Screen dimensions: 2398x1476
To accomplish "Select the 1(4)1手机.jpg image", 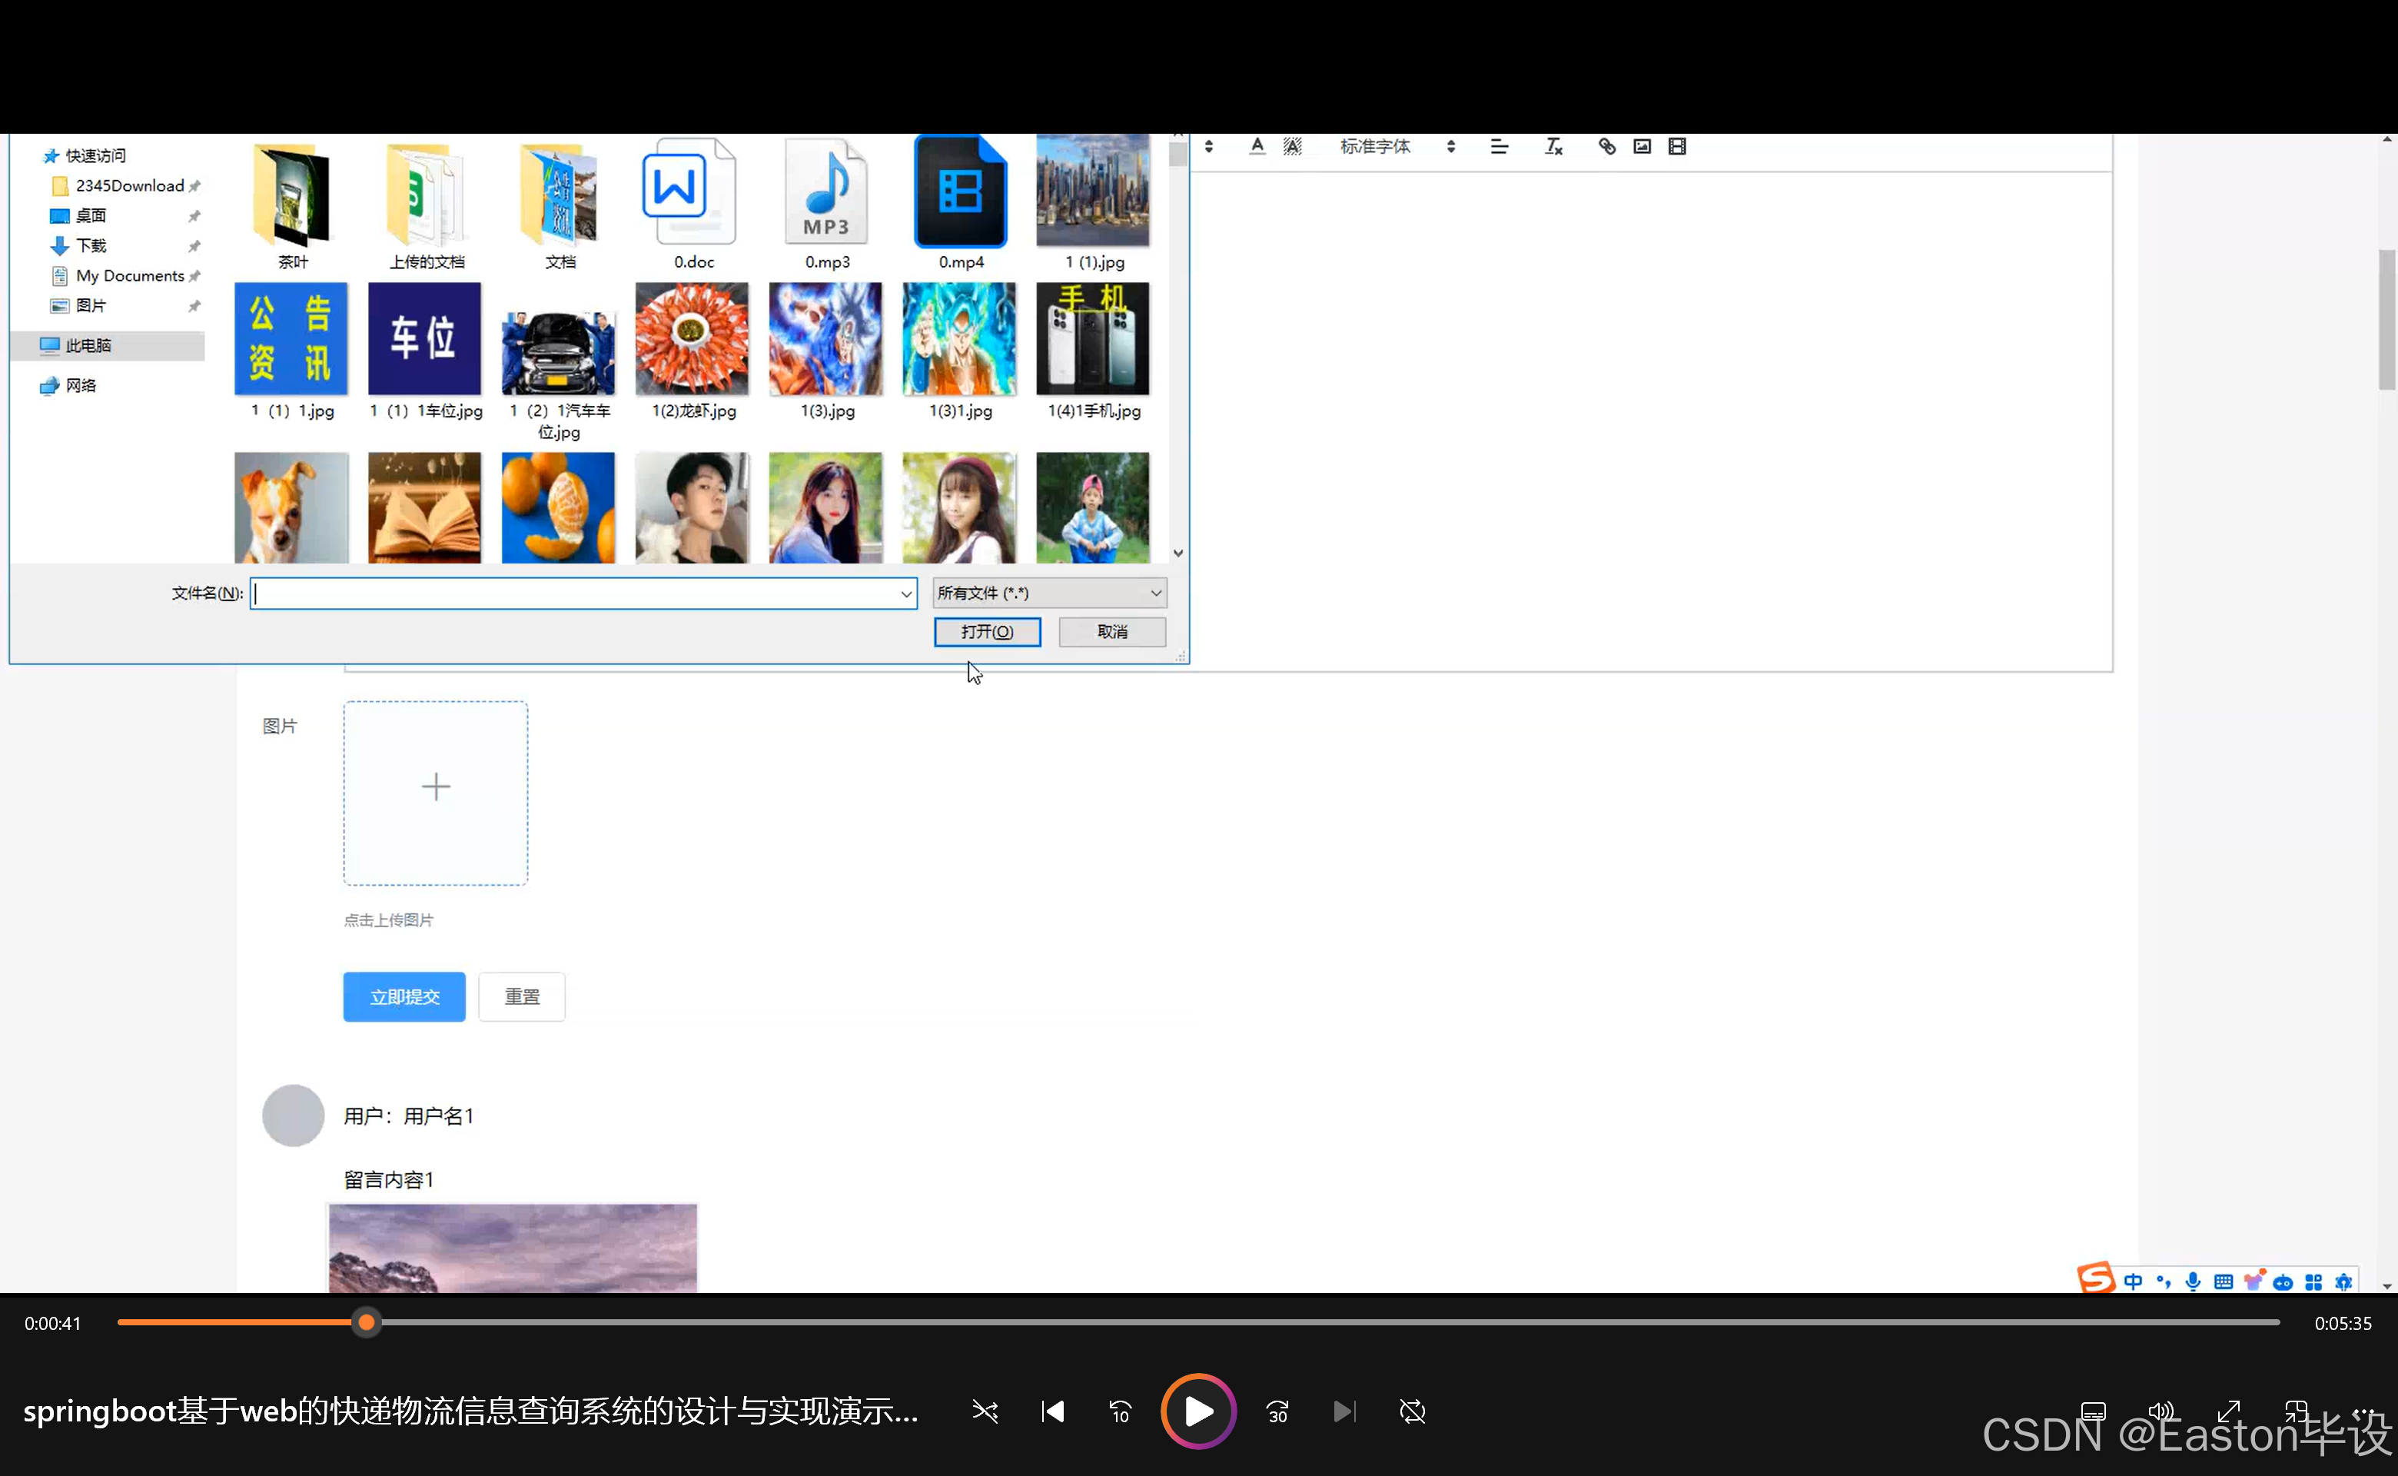I will coord(1093,351).
